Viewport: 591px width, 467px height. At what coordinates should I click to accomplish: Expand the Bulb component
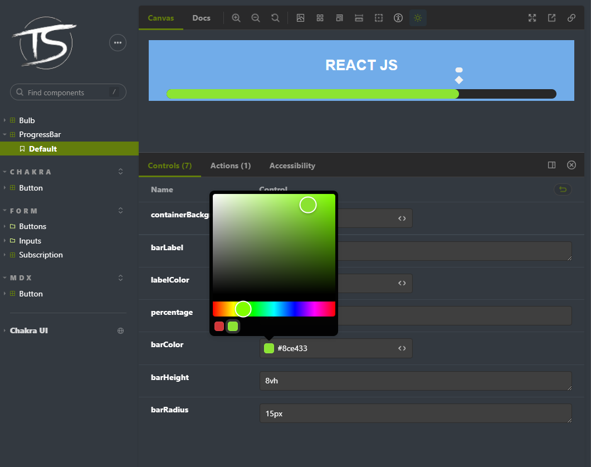coord(27,120)
